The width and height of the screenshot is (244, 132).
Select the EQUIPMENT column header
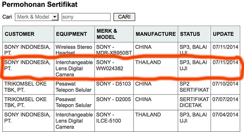pos(74,34)
